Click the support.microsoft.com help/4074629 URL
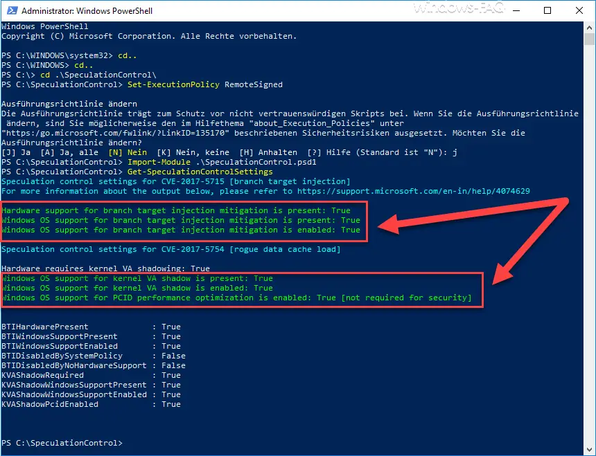The image size is (596, 456). 413,191
